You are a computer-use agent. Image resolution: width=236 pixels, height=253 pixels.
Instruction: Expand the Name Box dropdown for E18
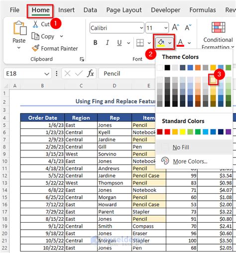(x=47, y=74)
